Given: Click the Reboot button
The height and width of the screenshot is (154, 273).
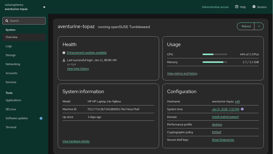Looking at the screenshot, I should pyautogui.click(x=246, y=26).
